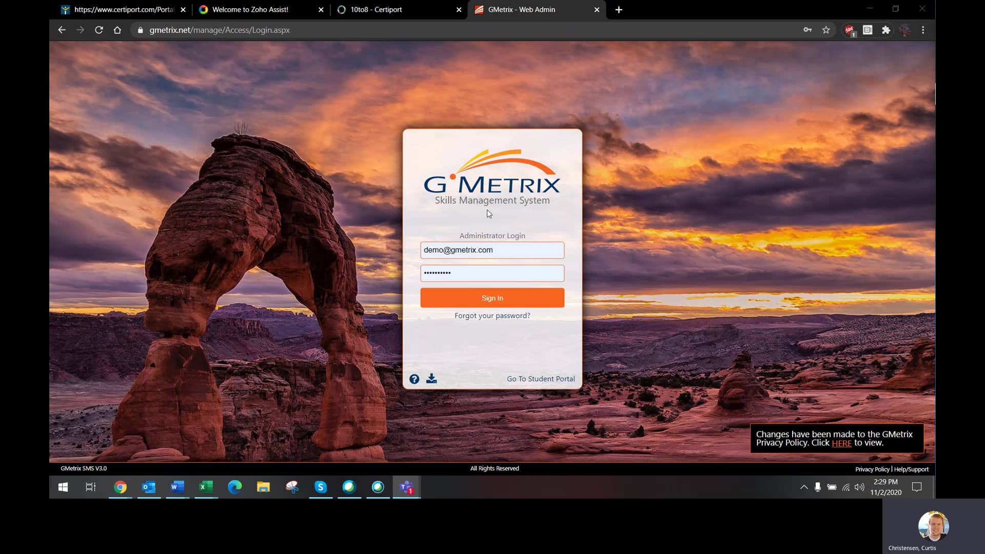The image size is (985, 554).
Task: Open Word from the taskbar
Action: click(178, 487)
